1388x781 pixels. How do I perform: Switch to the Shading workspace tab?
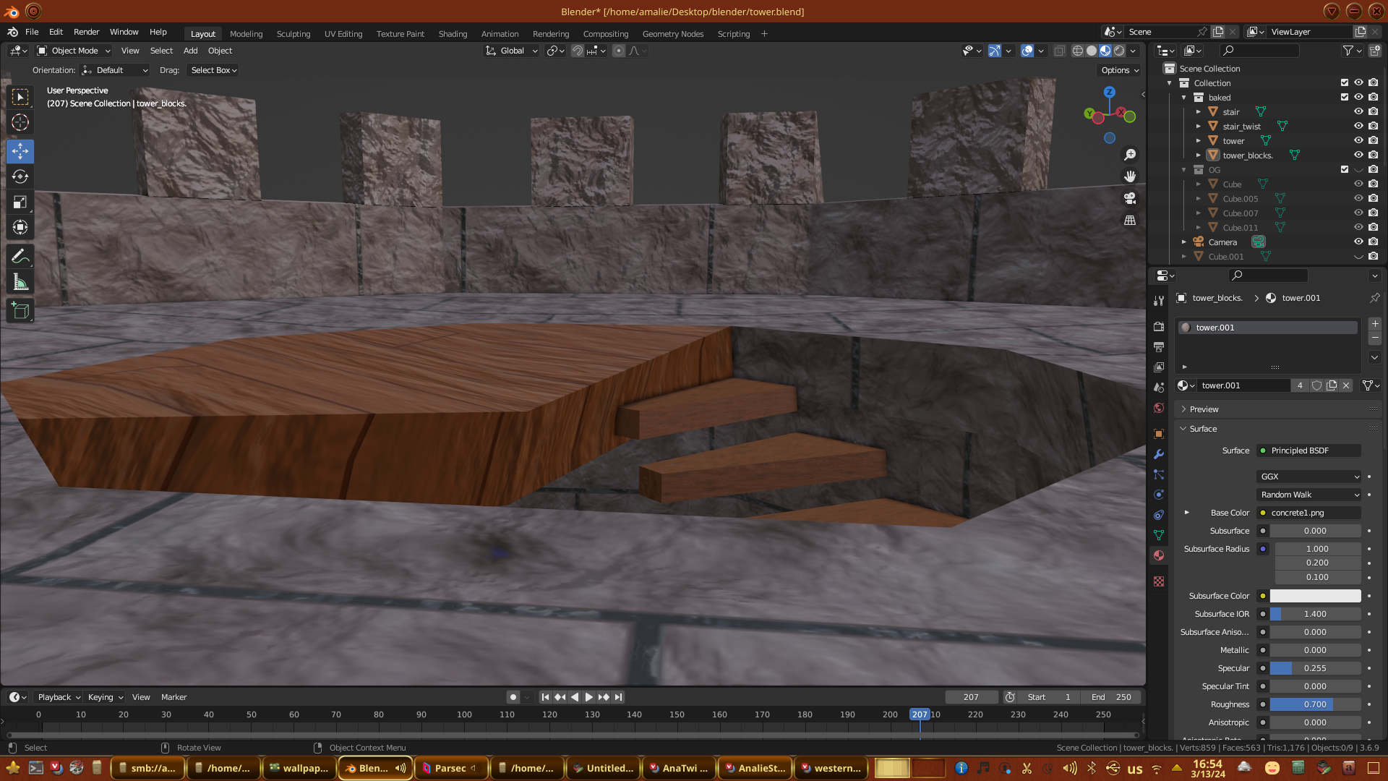tap(453, 34)
